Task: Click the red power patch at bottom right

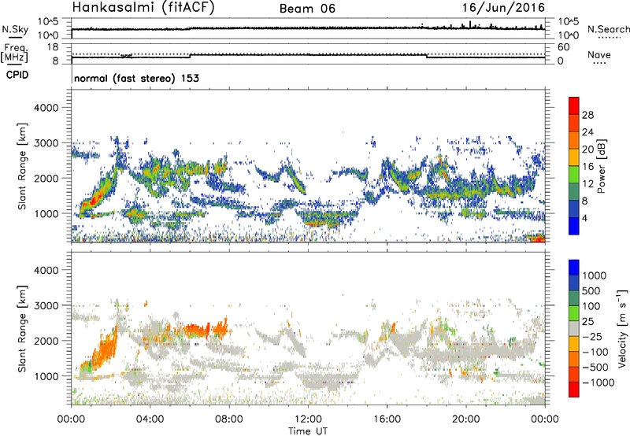Action: 538,238
